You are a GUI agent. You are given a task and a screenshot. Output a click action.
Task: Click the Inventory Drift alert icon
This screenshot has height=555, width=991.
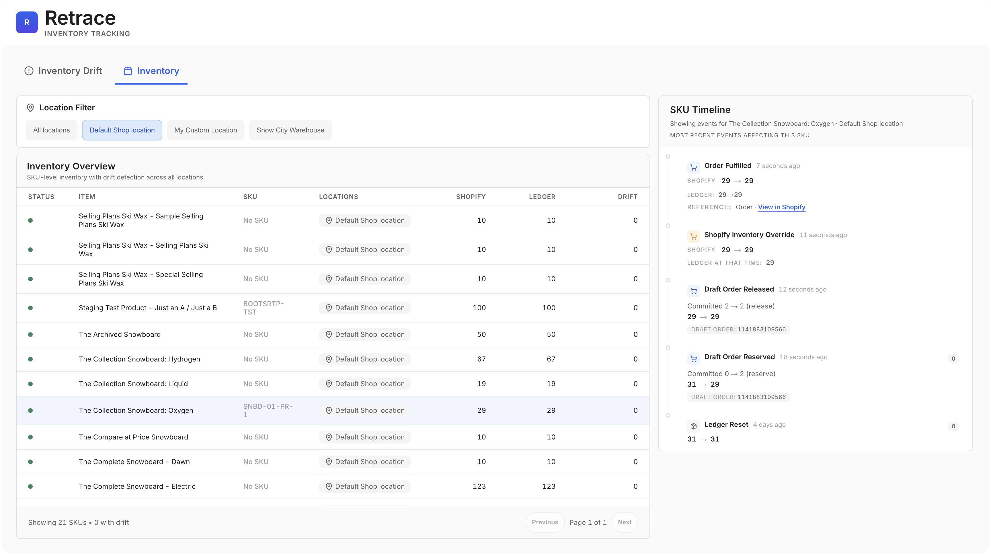[x=29, y=71]
